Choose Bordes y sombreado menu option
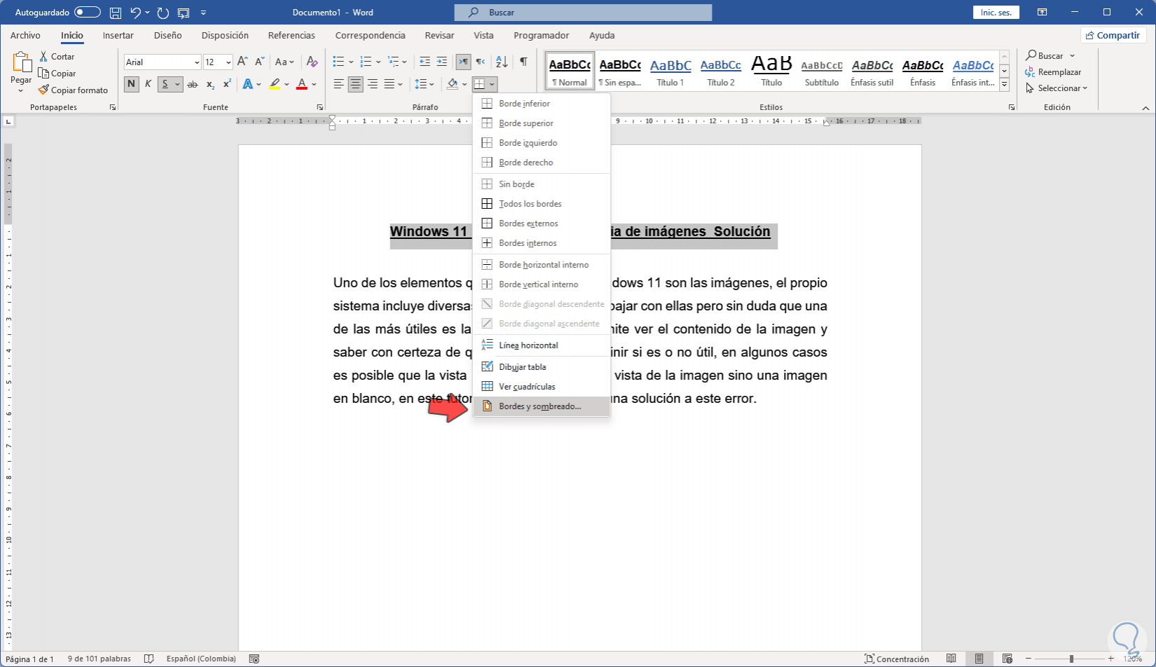1156x667 pixels. [x=542, y=406]
